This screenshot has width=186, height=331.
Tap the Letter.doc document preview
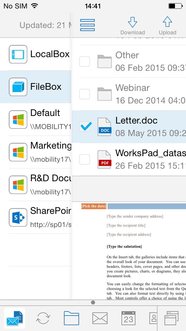[x=129, y=251]
